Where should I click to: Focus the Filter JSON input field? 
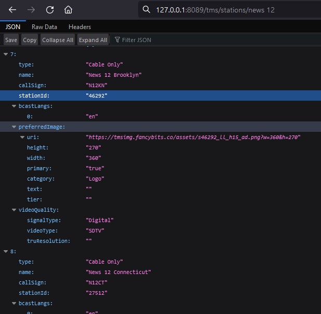pyautogui.click(x=140, y=40)
